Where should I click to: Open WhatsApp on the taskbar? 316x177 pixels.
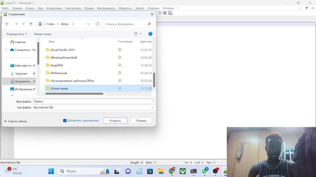[x=204, y=171]
